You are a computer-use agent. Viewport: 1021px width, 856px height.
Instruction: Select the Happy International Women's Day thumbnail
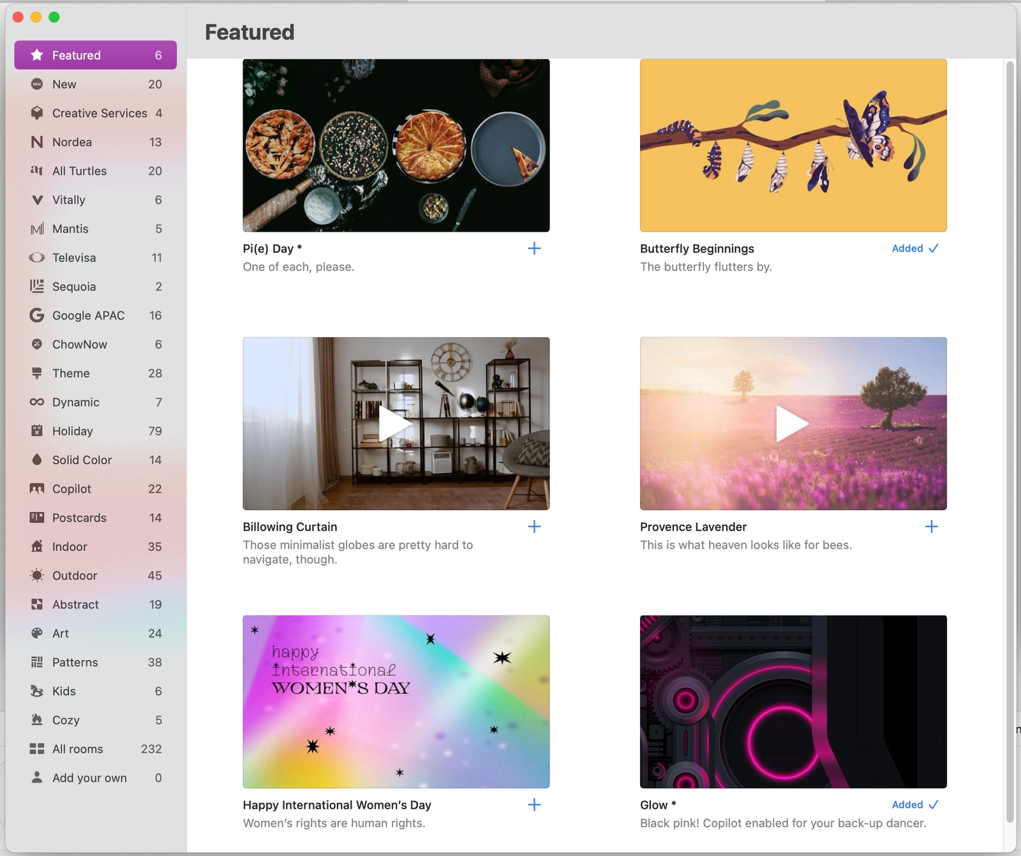pos(396,702)
